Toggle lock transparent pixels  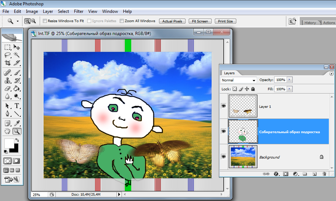pyautogui.click(x=234, y=89)
